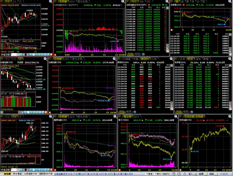Click the 報價 button in the 航空 panel

186,112
